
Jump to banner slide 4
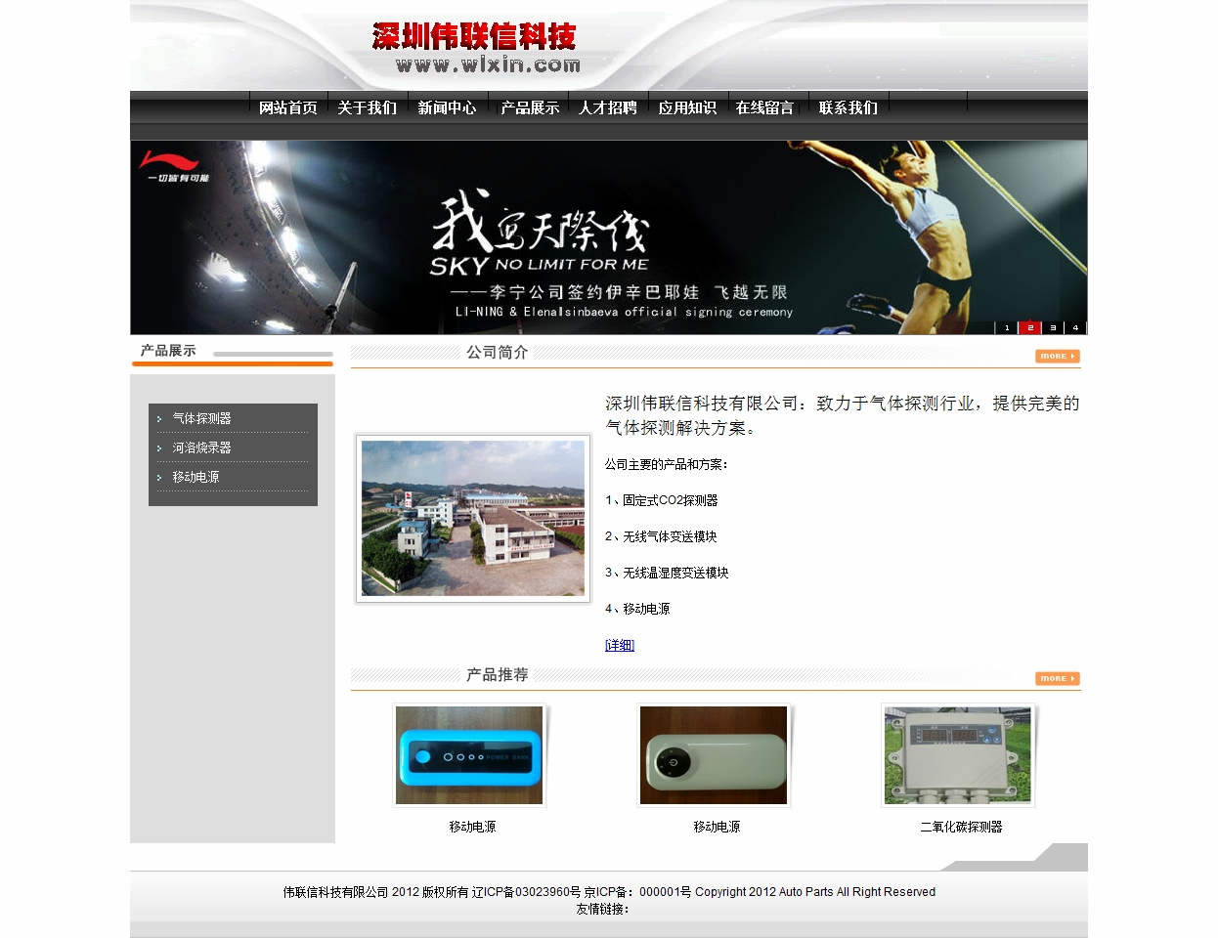pos(1075,327)
